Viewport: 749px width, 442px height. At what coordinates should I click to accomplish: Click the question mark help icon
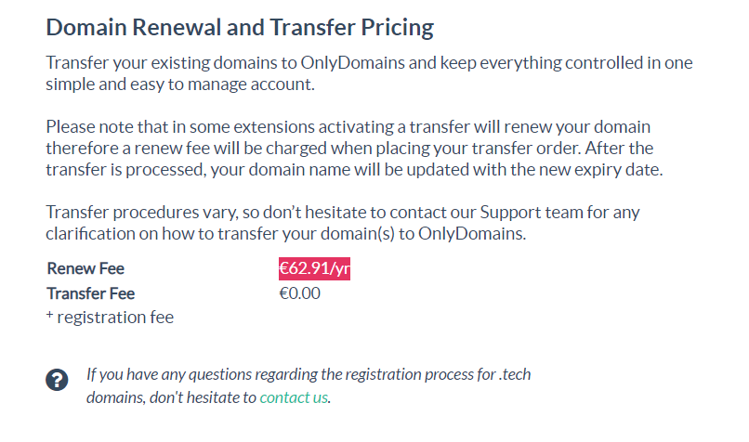tap(58, 380)
